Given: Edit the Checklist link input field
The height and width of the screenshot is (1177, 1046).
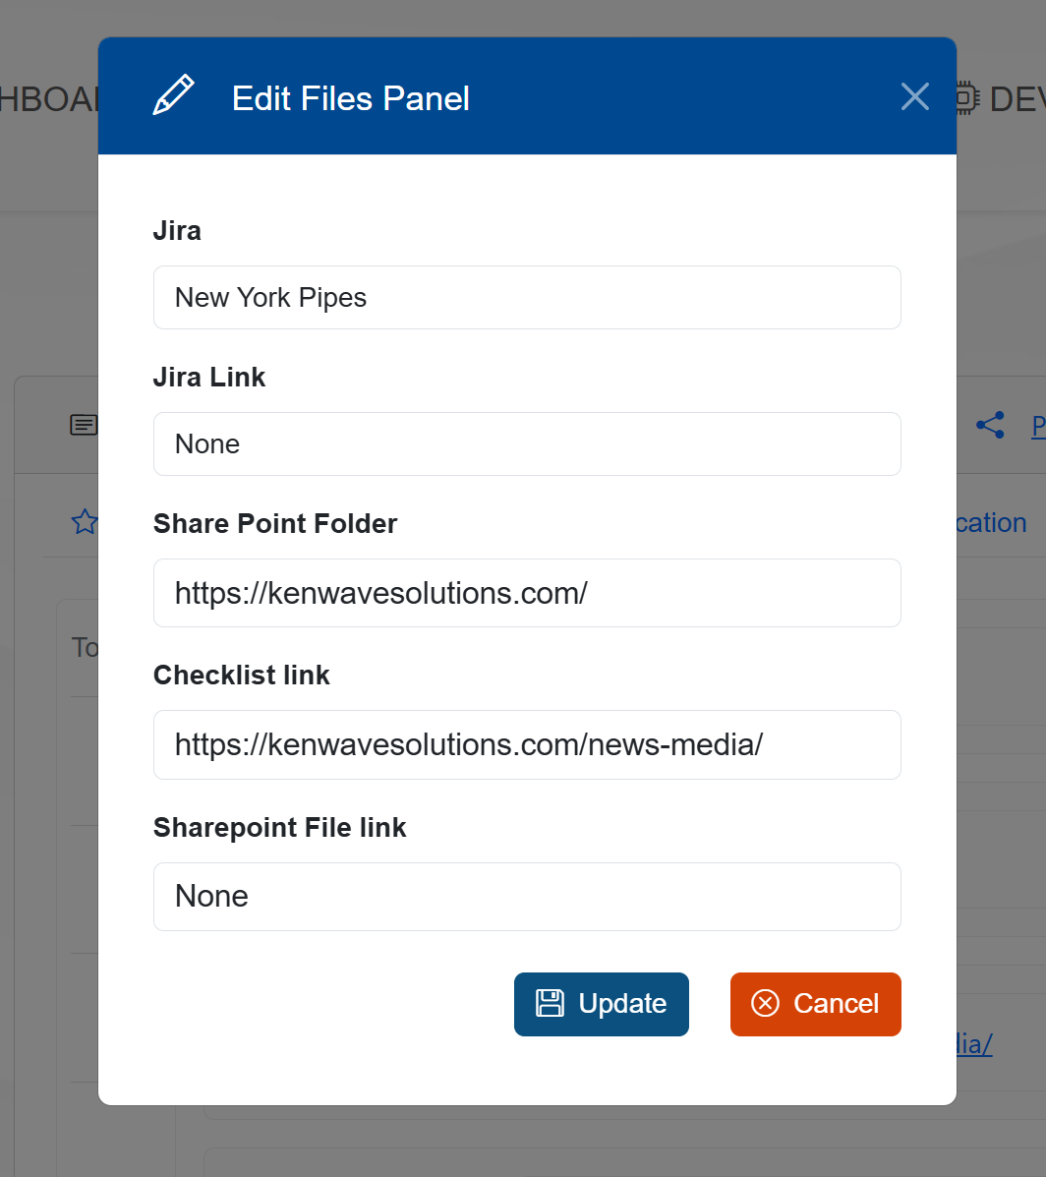Looking at the screenshot, I should 527,744.
